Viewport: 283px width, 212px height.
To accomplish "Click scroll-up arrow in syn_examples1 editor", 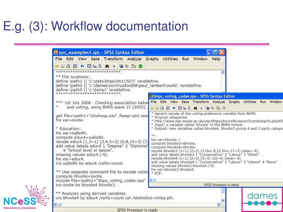I will pos(223,73).
